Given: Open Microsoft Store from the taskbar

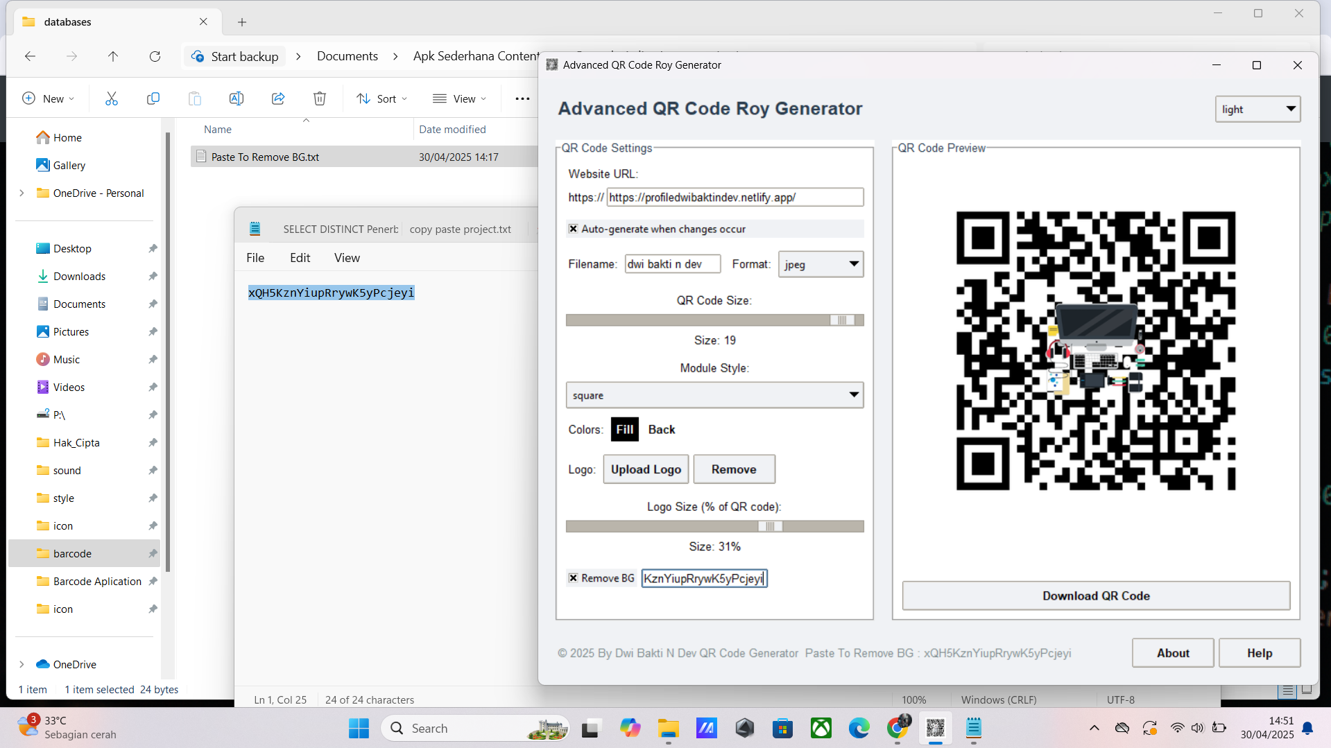Looking at the screenshot, I should (783, 729).
